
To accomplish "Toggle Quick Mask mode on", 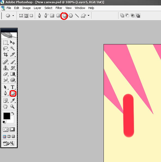I will tap(12, 129).
